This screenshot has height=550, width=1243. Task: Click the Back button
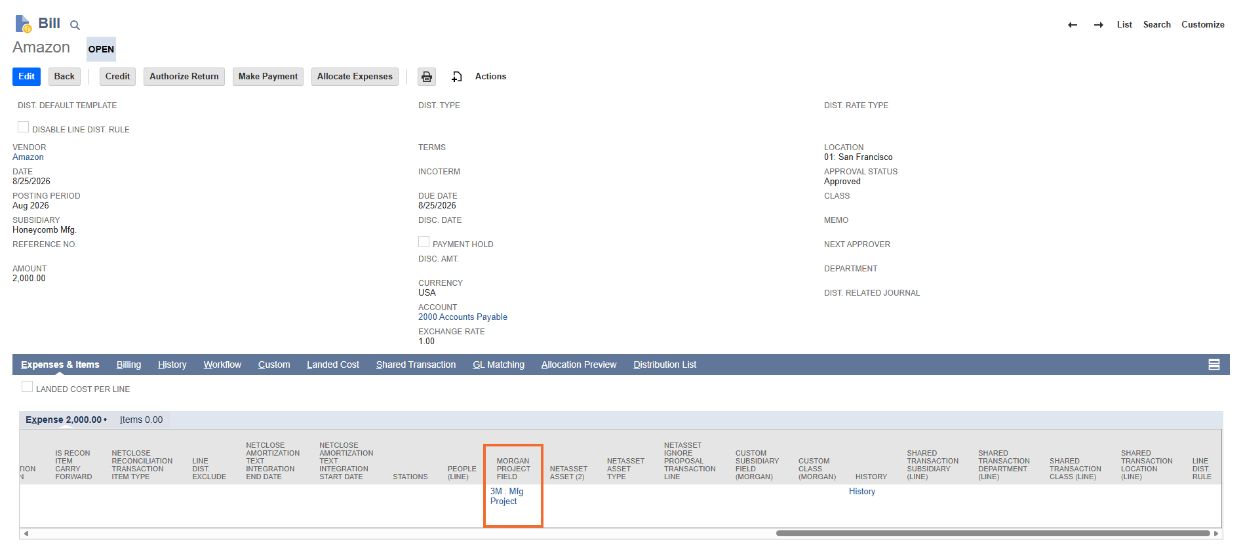coord(64,77)
